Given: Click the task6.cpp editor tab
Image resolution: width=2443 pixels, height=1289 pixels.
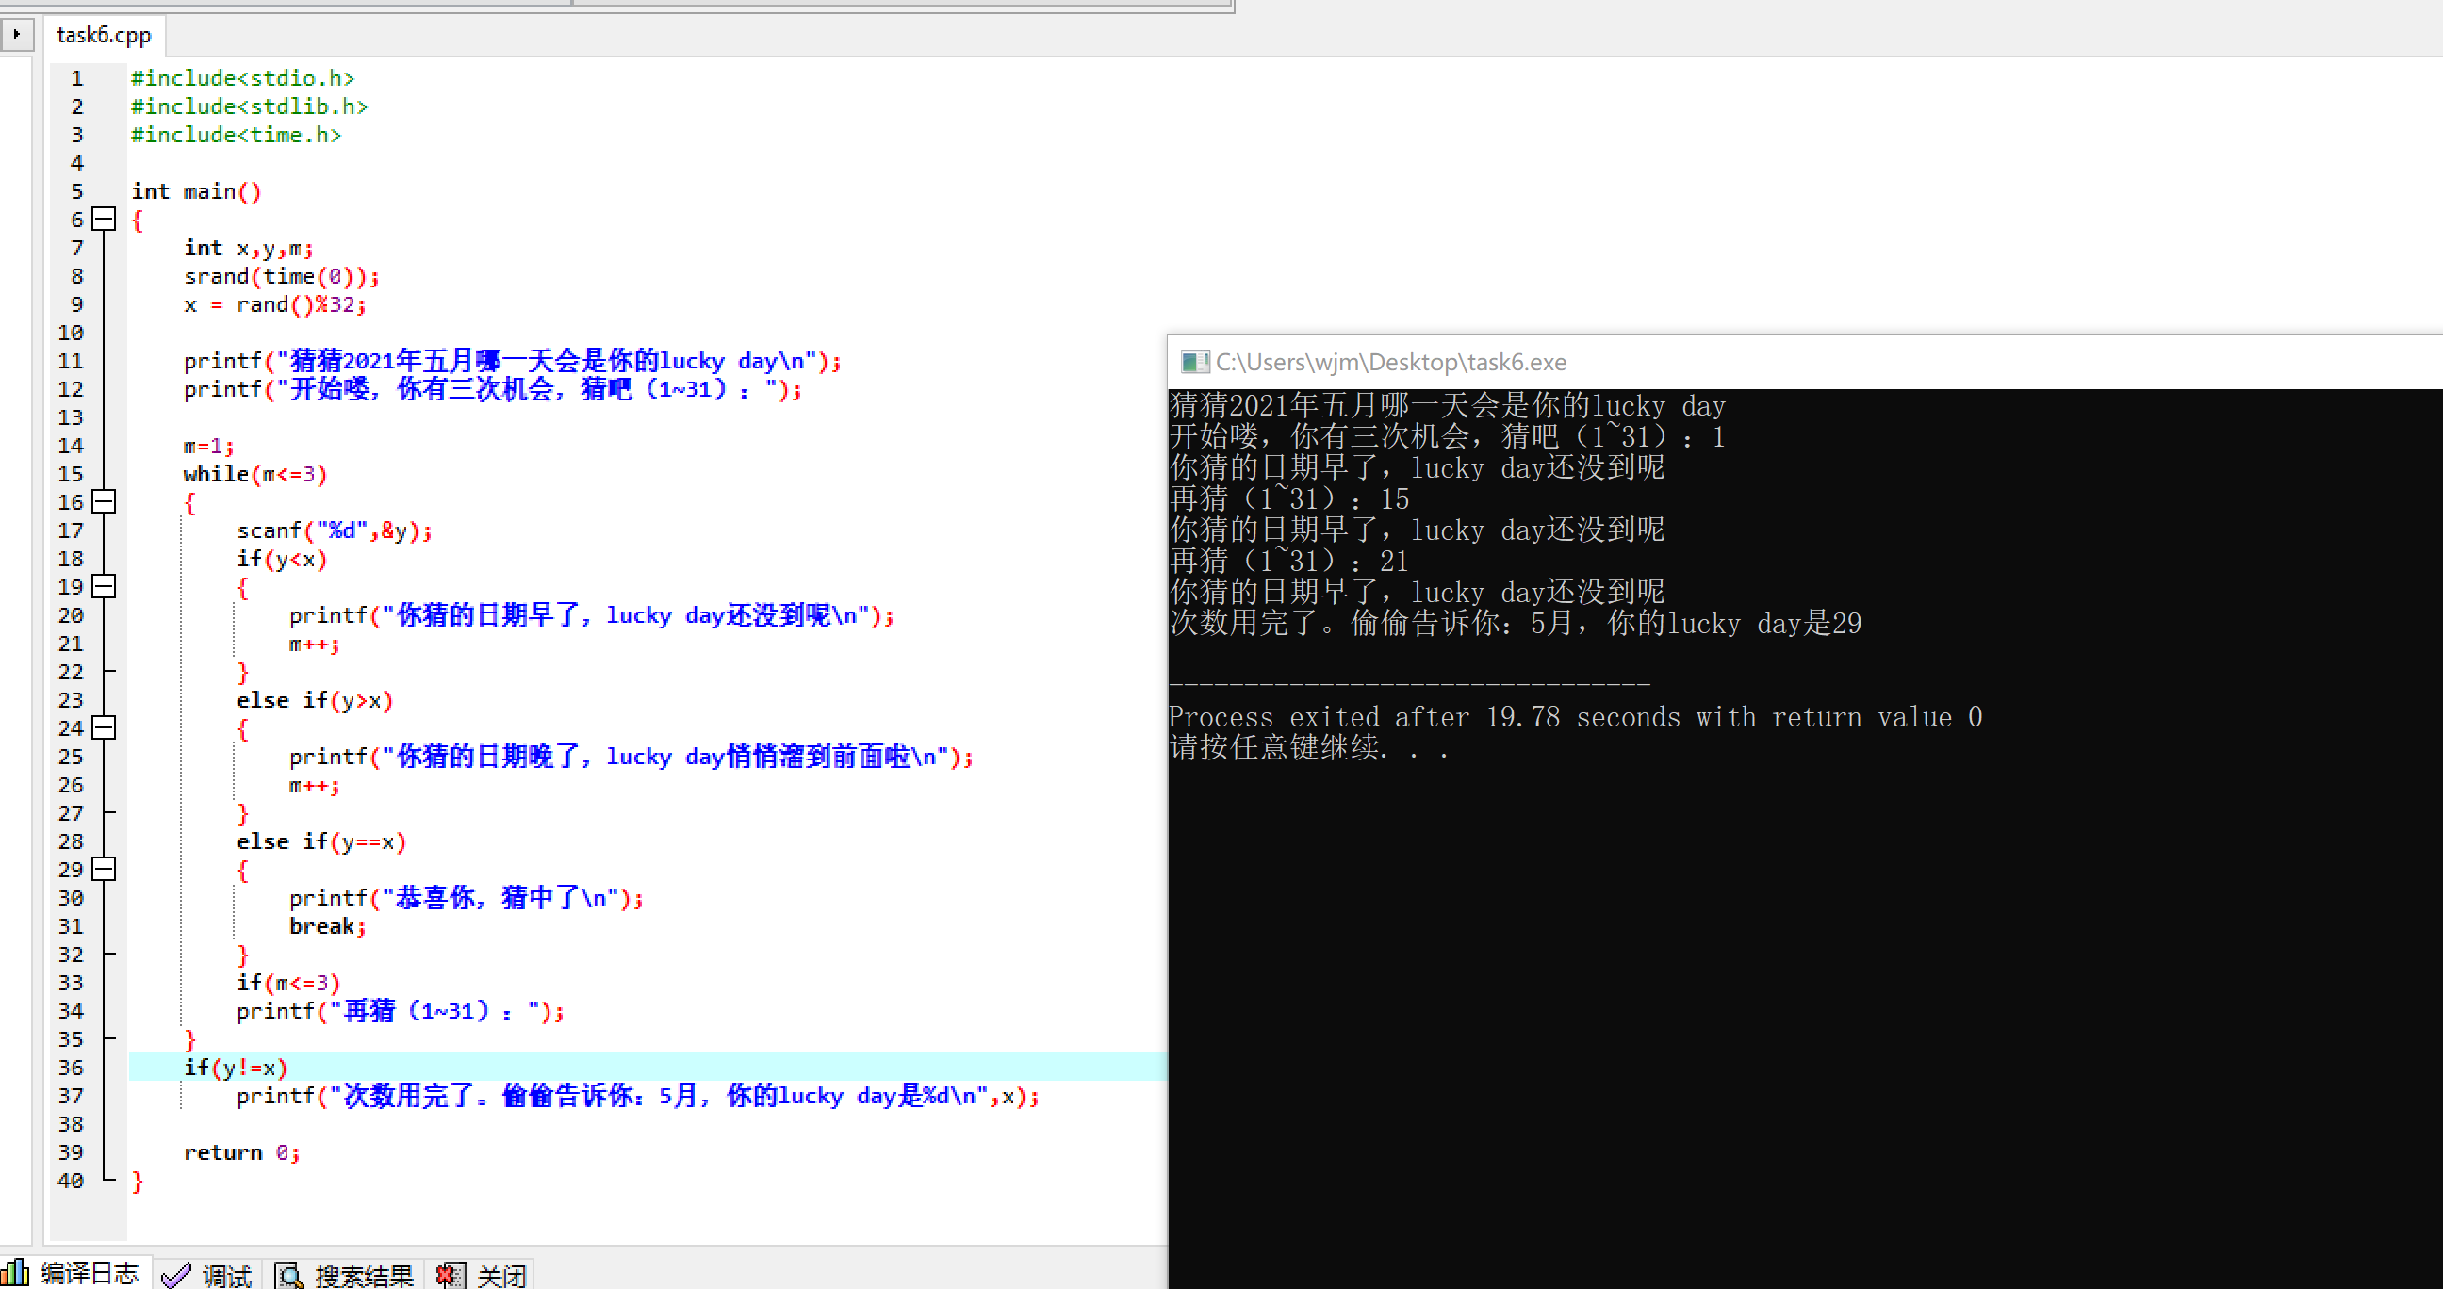Looking at the screenshot, I should 104,35.
